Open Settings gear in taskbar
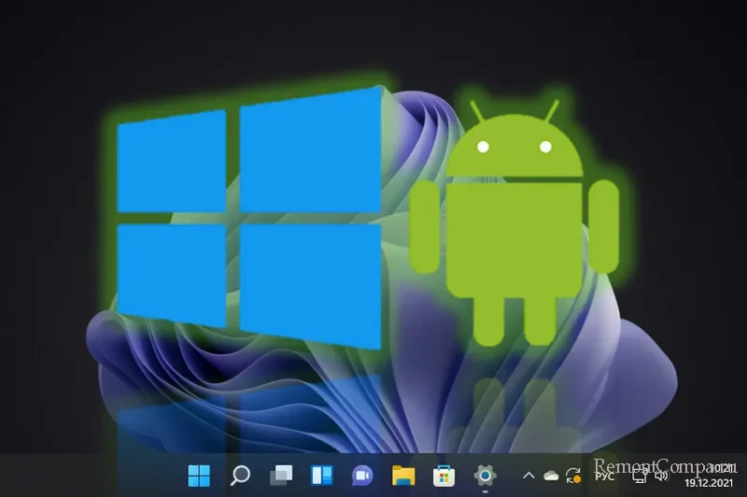 (484, 475)
